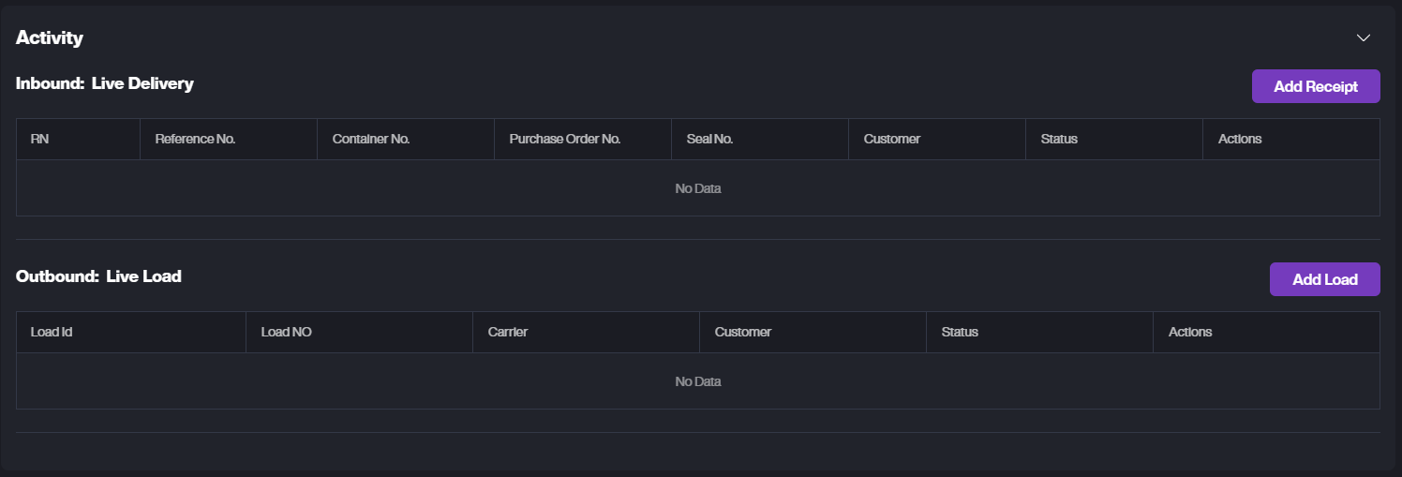1402x477 pixels.
Task: Click the Load Id column header
Action: pos(52,332)
